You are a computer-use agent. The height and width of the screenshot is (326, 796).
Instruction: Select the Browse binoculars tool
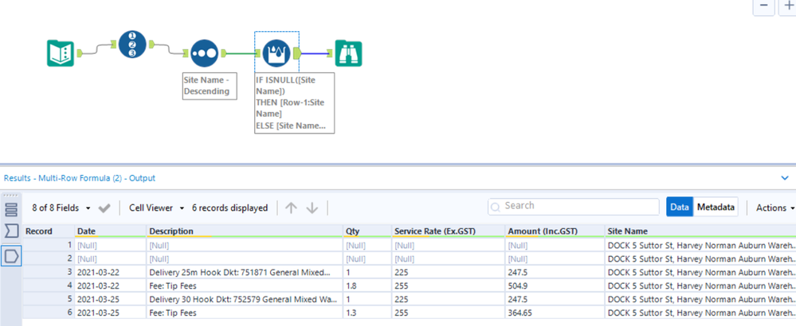click(348, 53)
